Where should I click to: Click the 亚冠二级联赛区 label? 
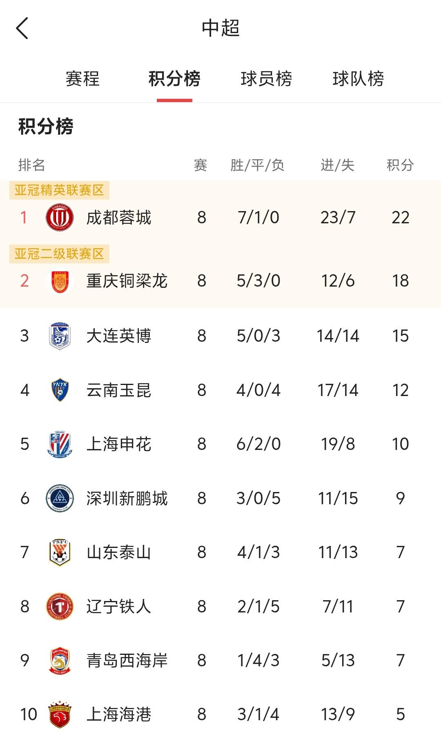point(59,254)
